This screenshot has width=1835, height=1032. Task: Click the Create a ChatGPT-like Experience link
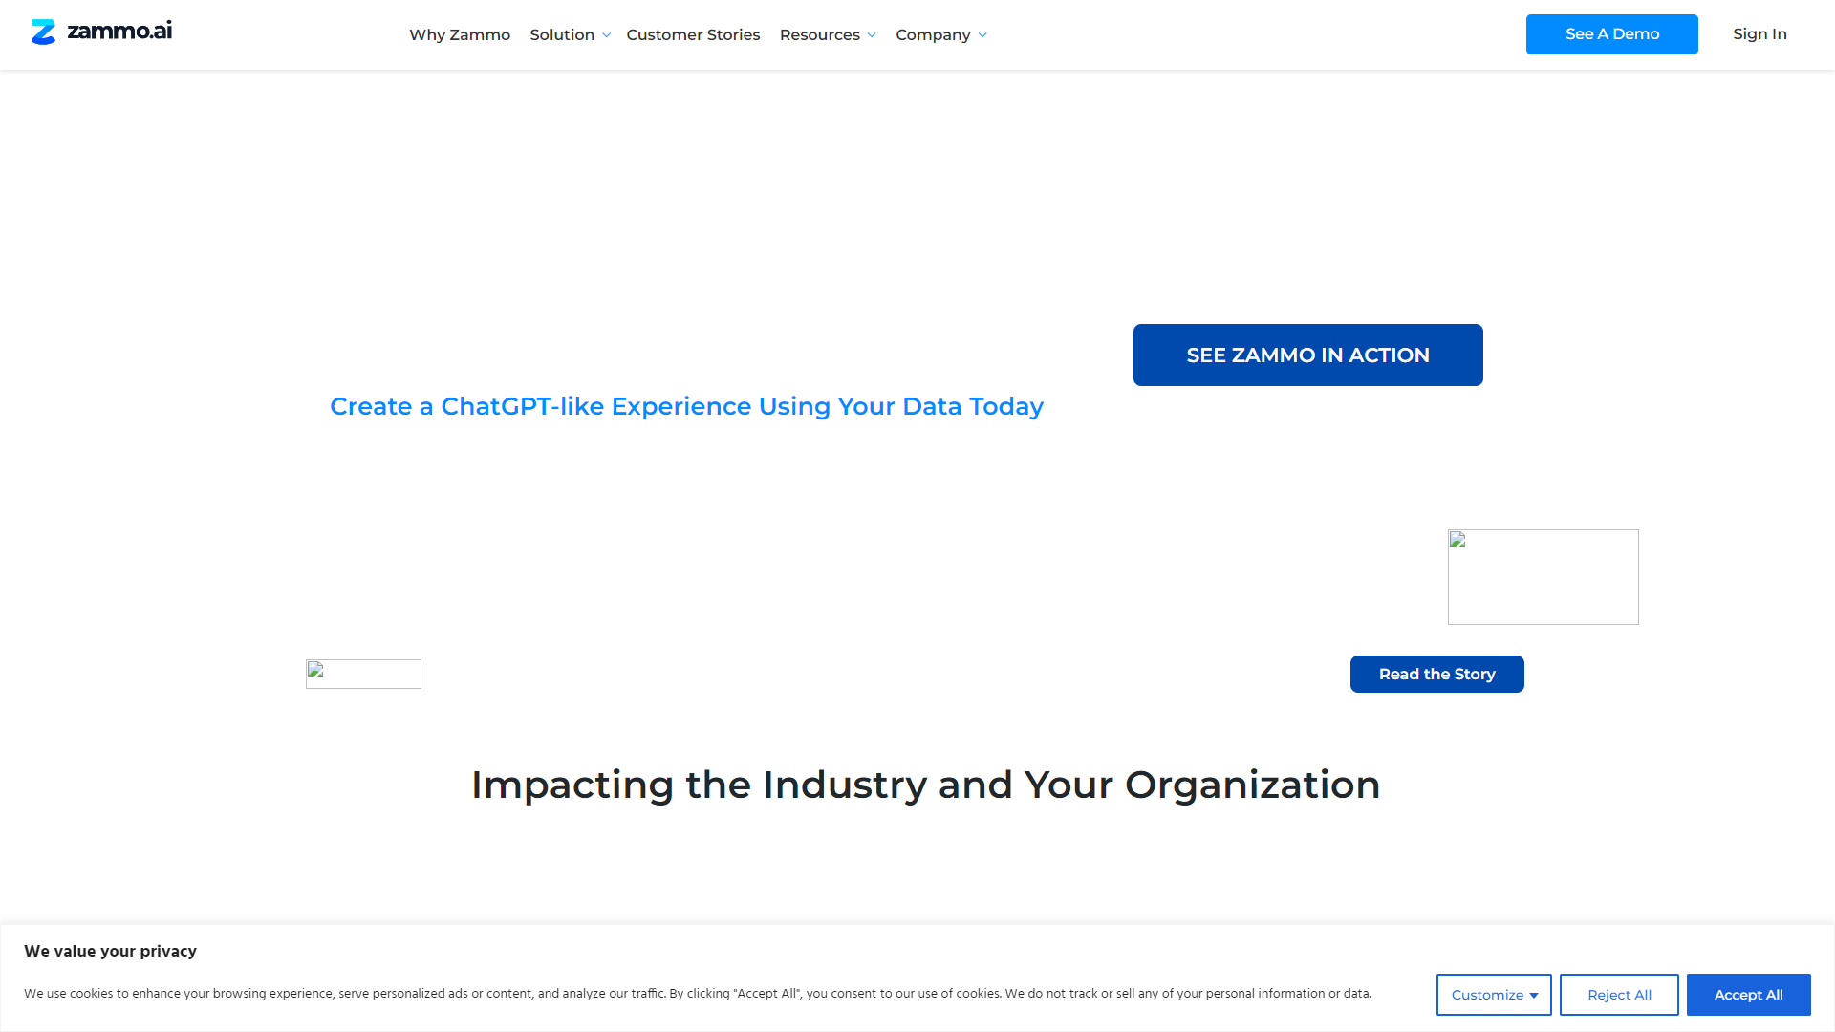[x=686, y=406]
